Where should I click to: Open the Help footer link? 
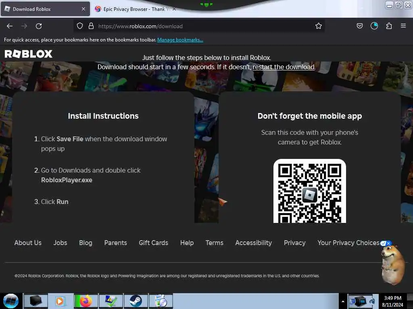pos(187,243)
